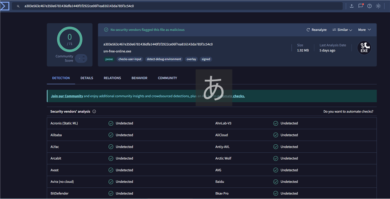Click the Bkav Pro undetected check icon
The height and width of the screenshot is (199, 390).
pos(276,193)
